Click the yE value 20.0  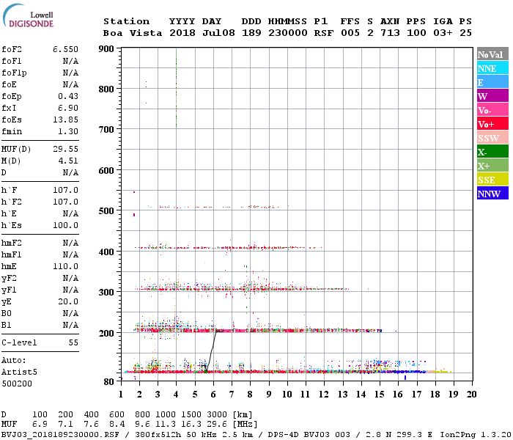pyautogui.click(x=68, y=302)
